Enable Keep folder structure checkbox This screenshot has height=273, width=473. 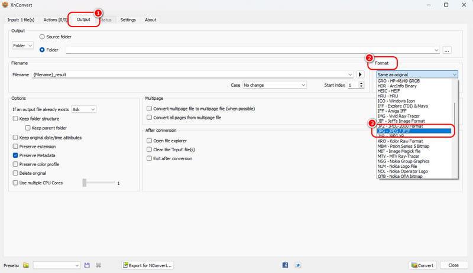[15, 119]
